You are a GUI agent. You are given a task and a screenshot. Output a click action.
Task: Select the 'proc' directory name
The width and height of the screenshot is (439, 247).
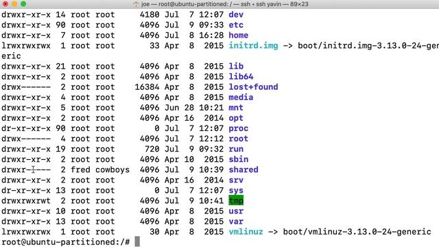(x=239, y=128)
